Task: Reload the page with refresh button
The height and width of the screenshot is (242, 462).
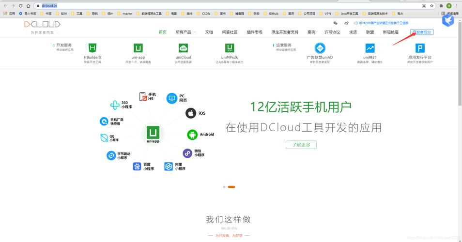Action: point(20,6)
